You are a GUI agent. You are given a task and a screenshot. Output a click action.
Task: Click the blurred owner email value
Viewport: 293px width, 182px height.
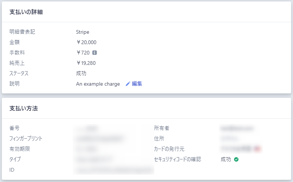tap(237, 128)
